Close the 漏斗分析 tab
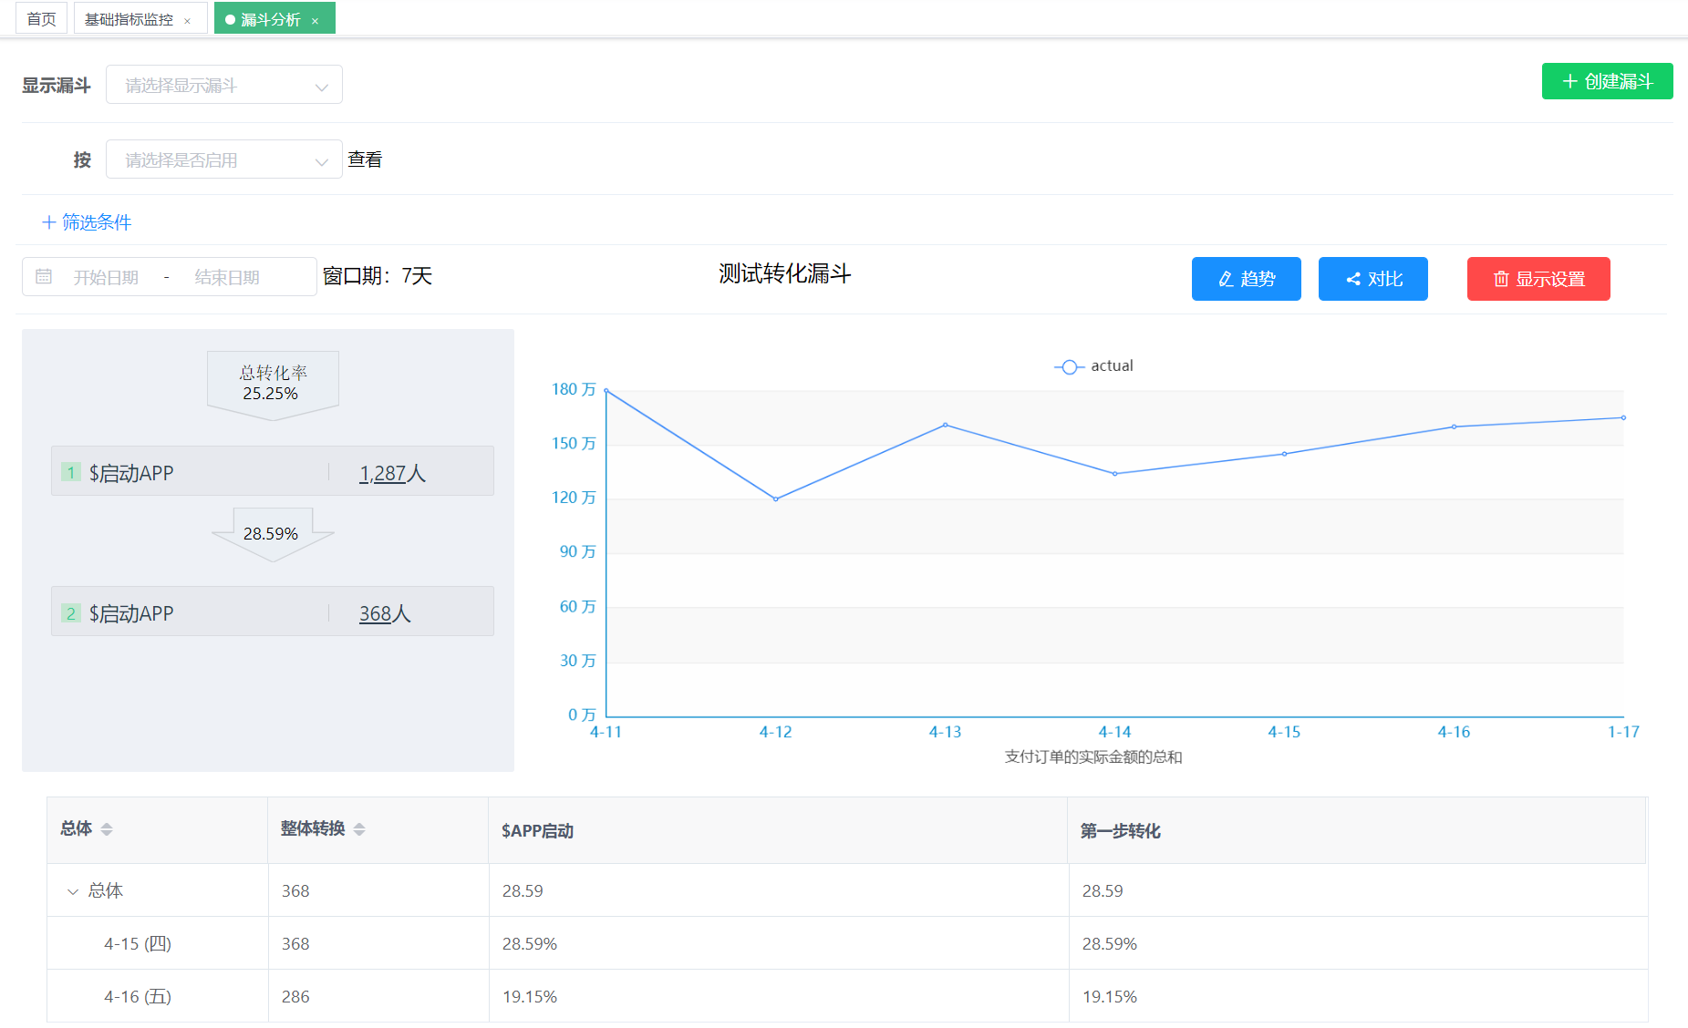The height and width of the screenshot is (1028, 1688). [x=315, y=21]
